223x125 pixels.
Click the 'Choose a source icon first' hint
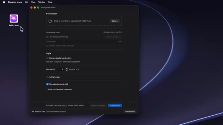[x=113, y=32]
